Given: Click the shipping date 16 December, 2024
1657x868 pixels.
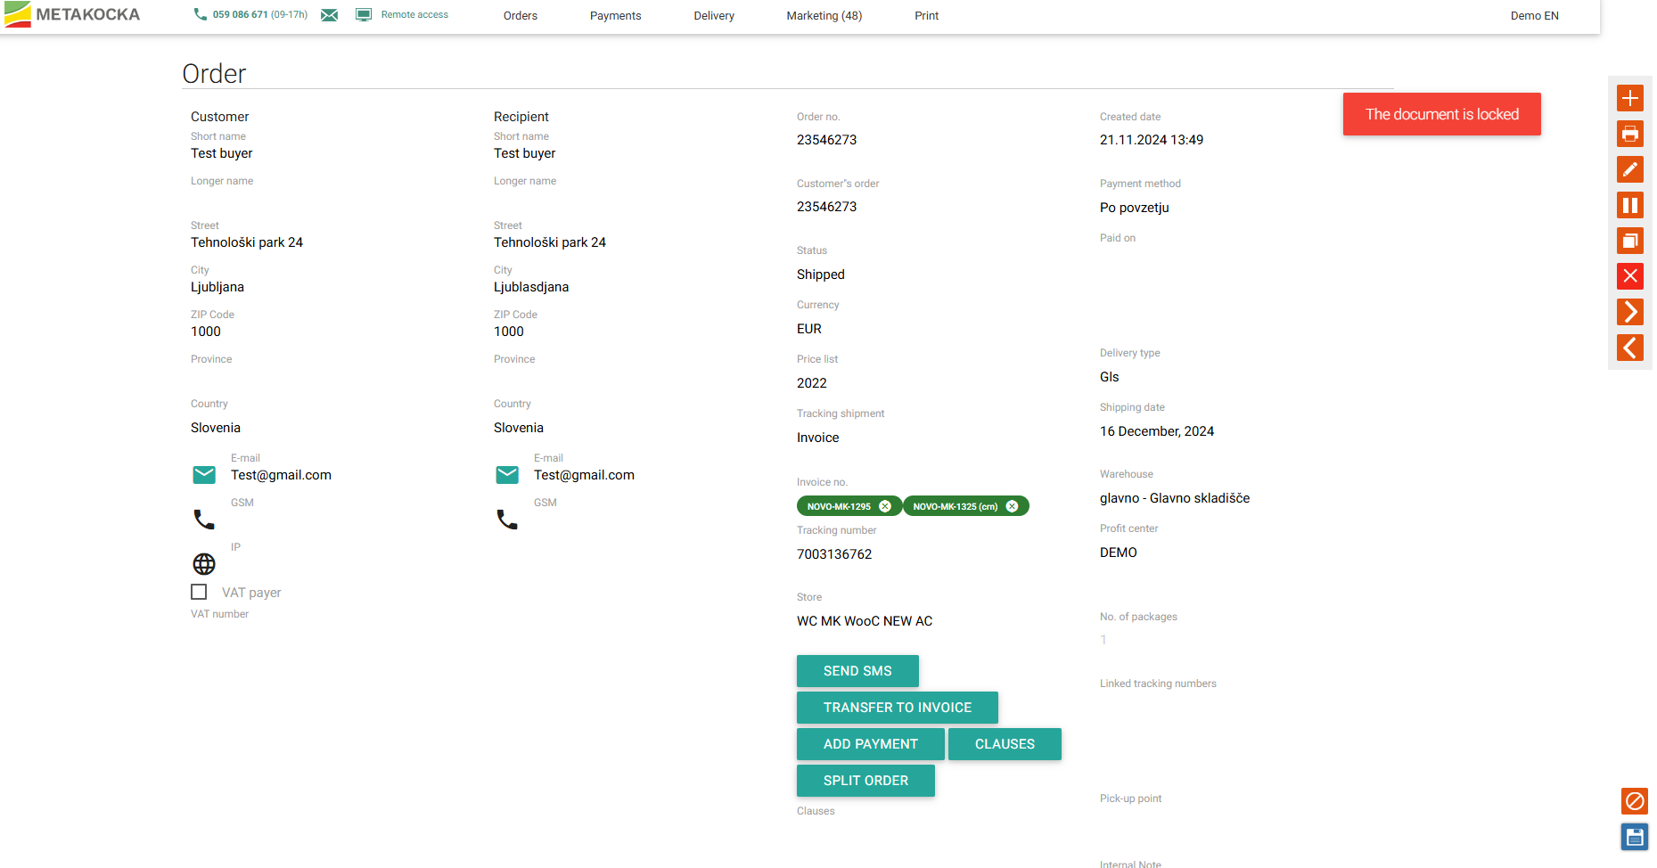Looking at the screenshot, I should click(1157, 431).
